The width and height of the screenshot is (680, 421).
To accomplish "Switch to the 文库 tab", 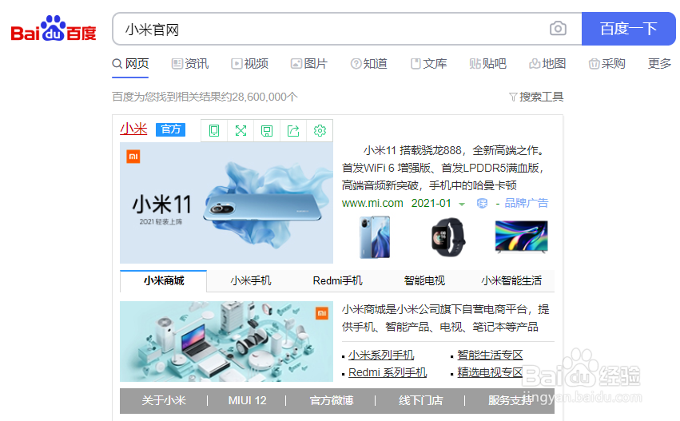I will tap(428, 64).
